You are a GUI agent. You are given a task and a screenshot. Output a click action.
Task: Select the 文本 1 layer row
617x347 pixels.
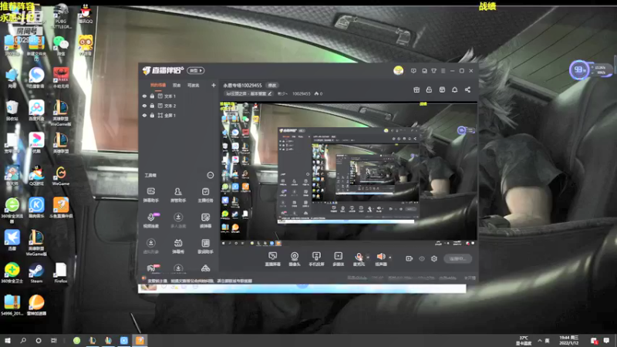(x=178, y=96)
